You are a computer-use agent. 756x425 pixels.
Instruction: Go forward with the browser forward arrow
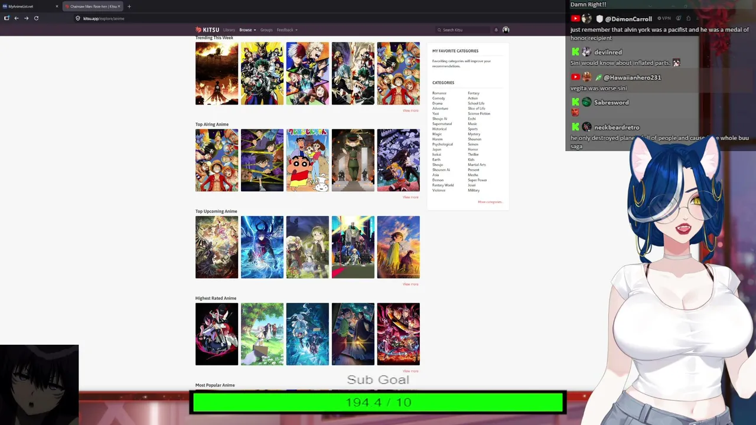click(x=26, y=18)
